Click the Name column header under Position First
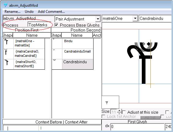This screenshot has width=173, height=132. click(32, 35)
